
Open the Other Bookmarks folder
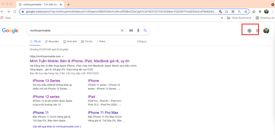[239, 18]
